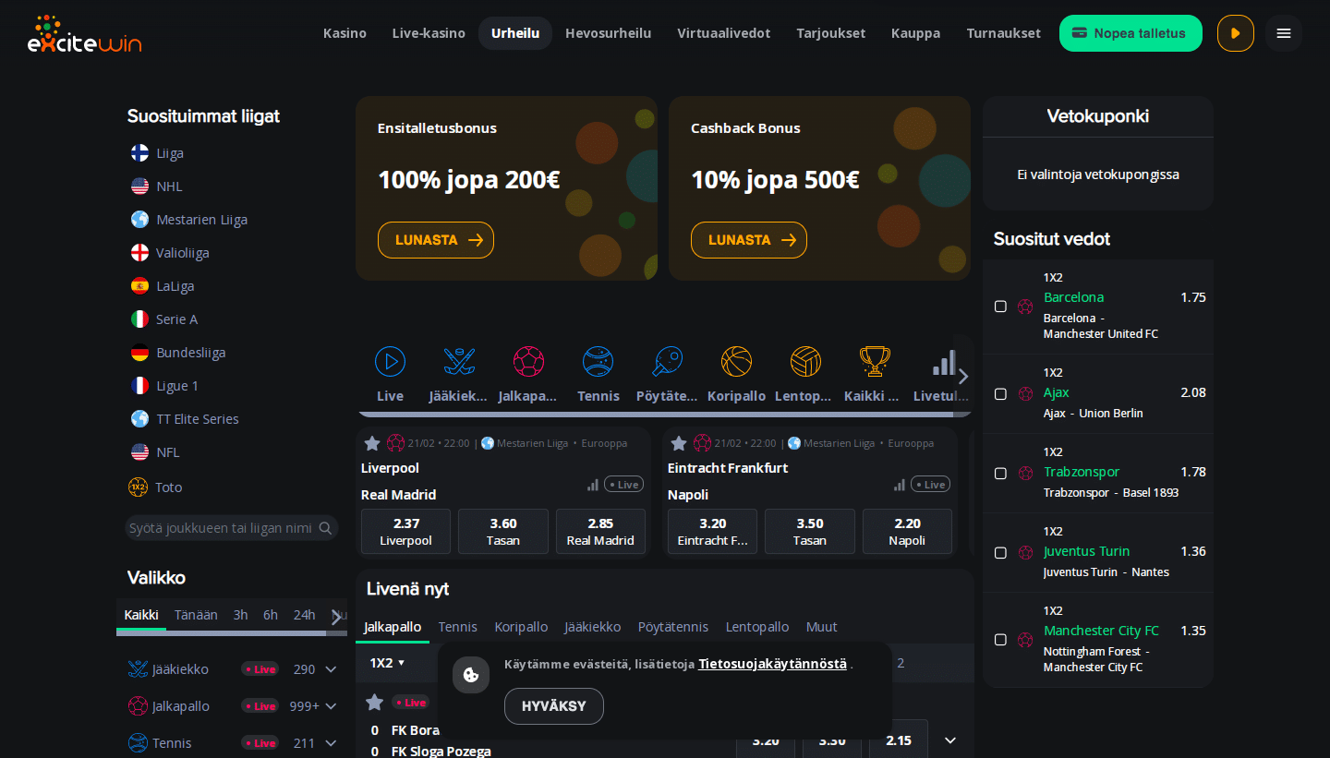The height and width of the screenshot is (758, 1330).
Task: Select the Tennis ball icon in carousel
Action: [x=598, y=361]
